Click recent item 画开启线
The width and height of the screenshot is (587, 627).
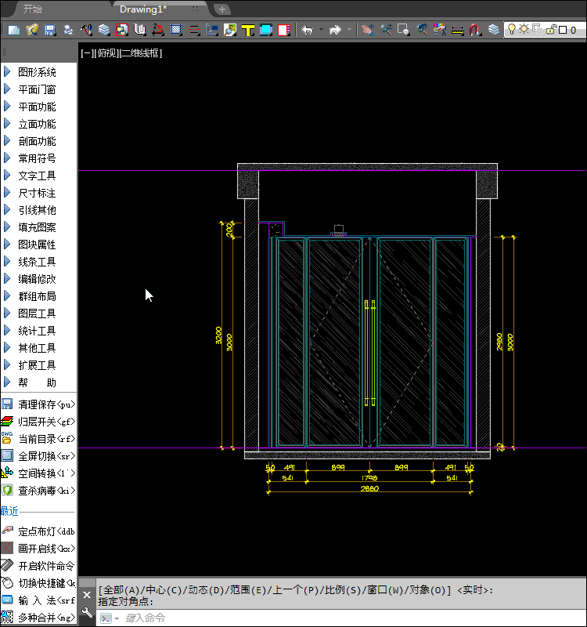(x=38, y=548)
